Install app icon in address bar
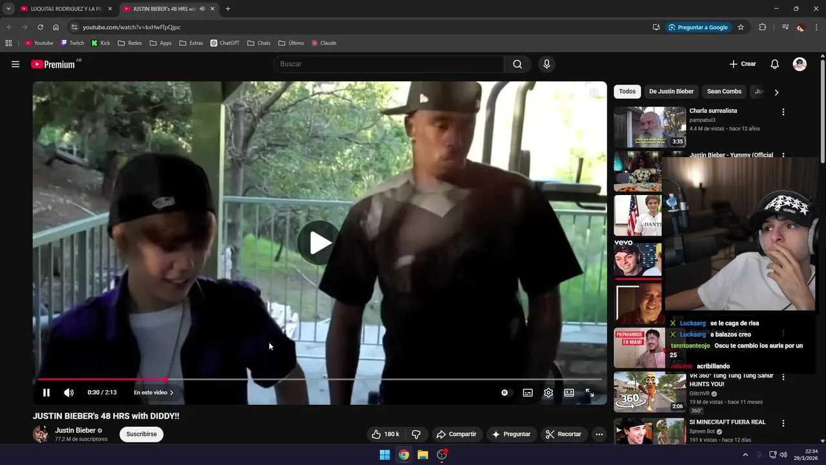Viewport: 826px width, 465px height. pos(656,27)
